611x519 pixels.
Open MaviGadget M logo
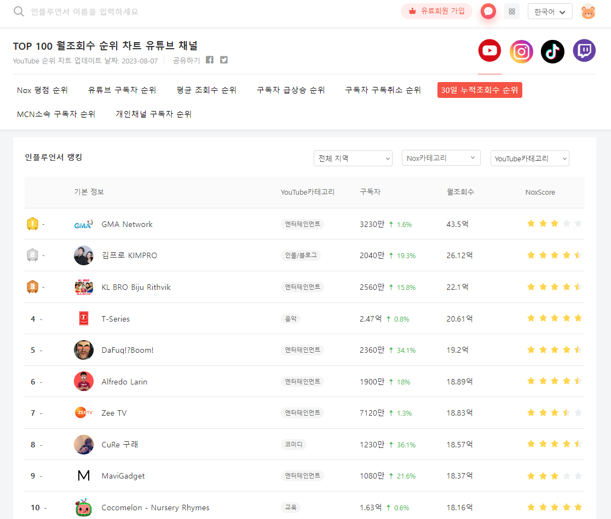click(x=83, y=475)
